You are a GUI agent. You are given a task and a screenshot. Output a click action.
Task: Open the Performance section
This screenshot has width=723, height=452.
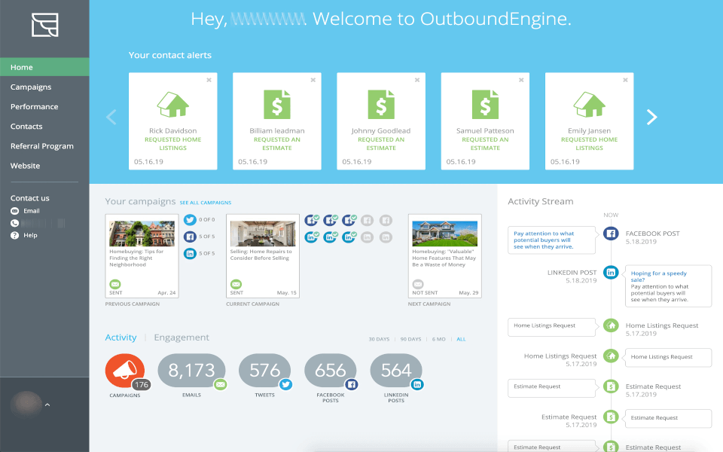click(x=34, y=106)
